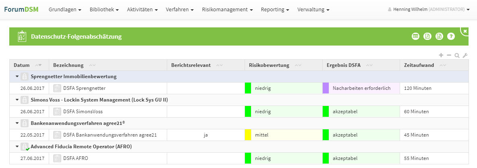
Task: Click the minus icon above the table
Action: tap(449, 55)
